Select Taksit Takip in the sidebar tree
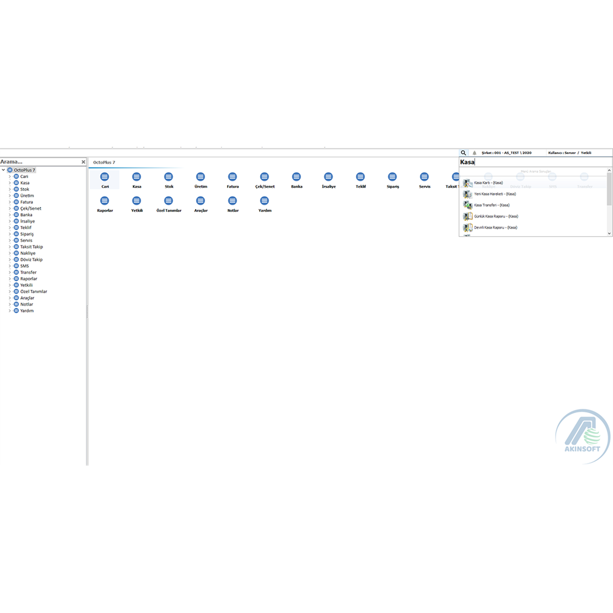Viewport: 613px width, 613px height. coord(31,247)
